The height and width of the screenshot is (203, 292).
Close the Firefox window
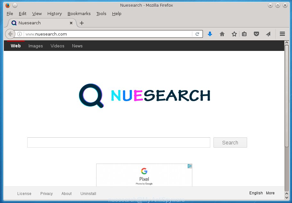(285, 5)
